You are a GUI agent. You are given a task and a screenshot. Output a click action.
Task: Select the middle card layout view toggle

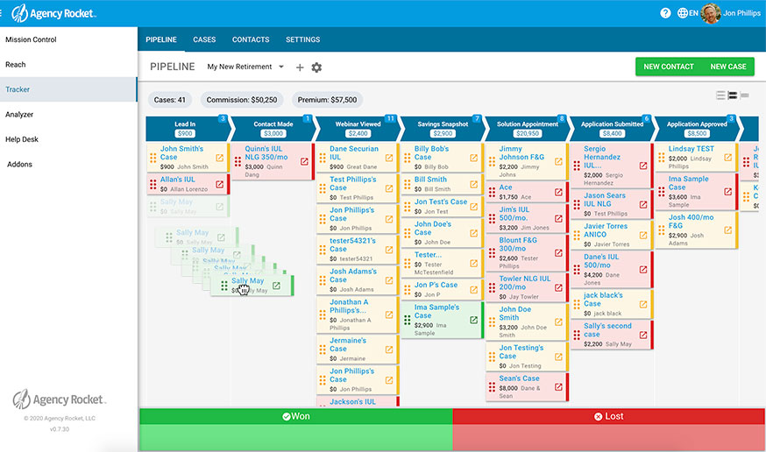(733, 95)
